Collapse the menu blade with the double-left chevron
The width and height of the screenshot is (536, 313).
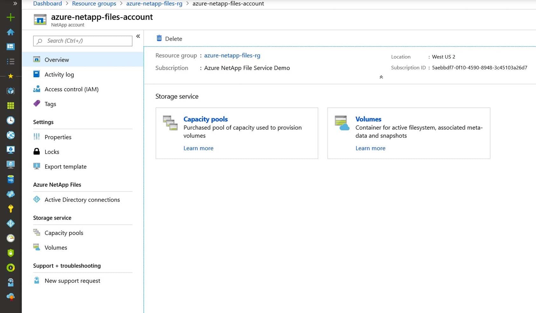coord(138,36)
